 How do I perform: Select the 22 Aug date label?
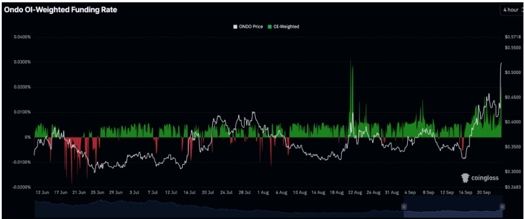click(355, 193)
